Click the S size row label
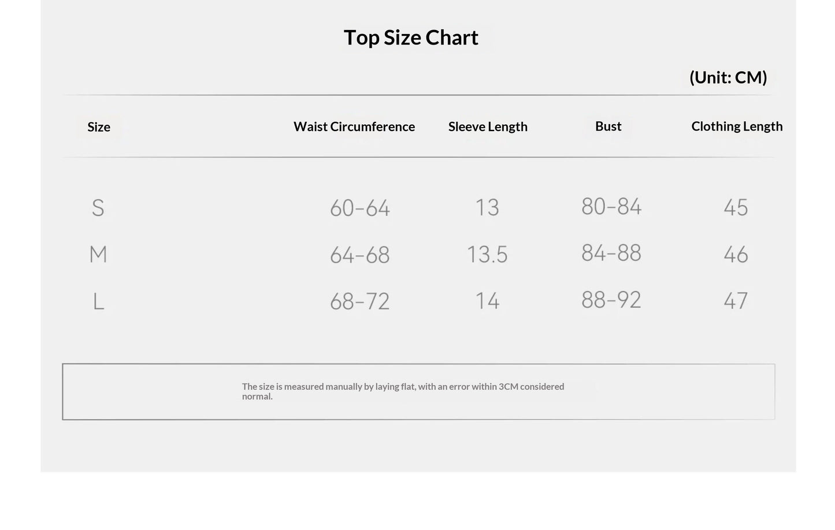 (x=98, y=208)
